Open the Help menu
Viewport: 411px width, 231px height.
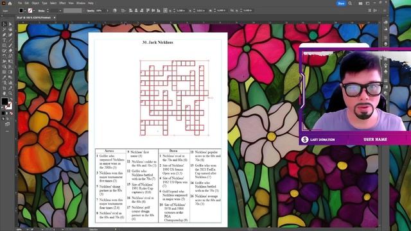[91, 3]
